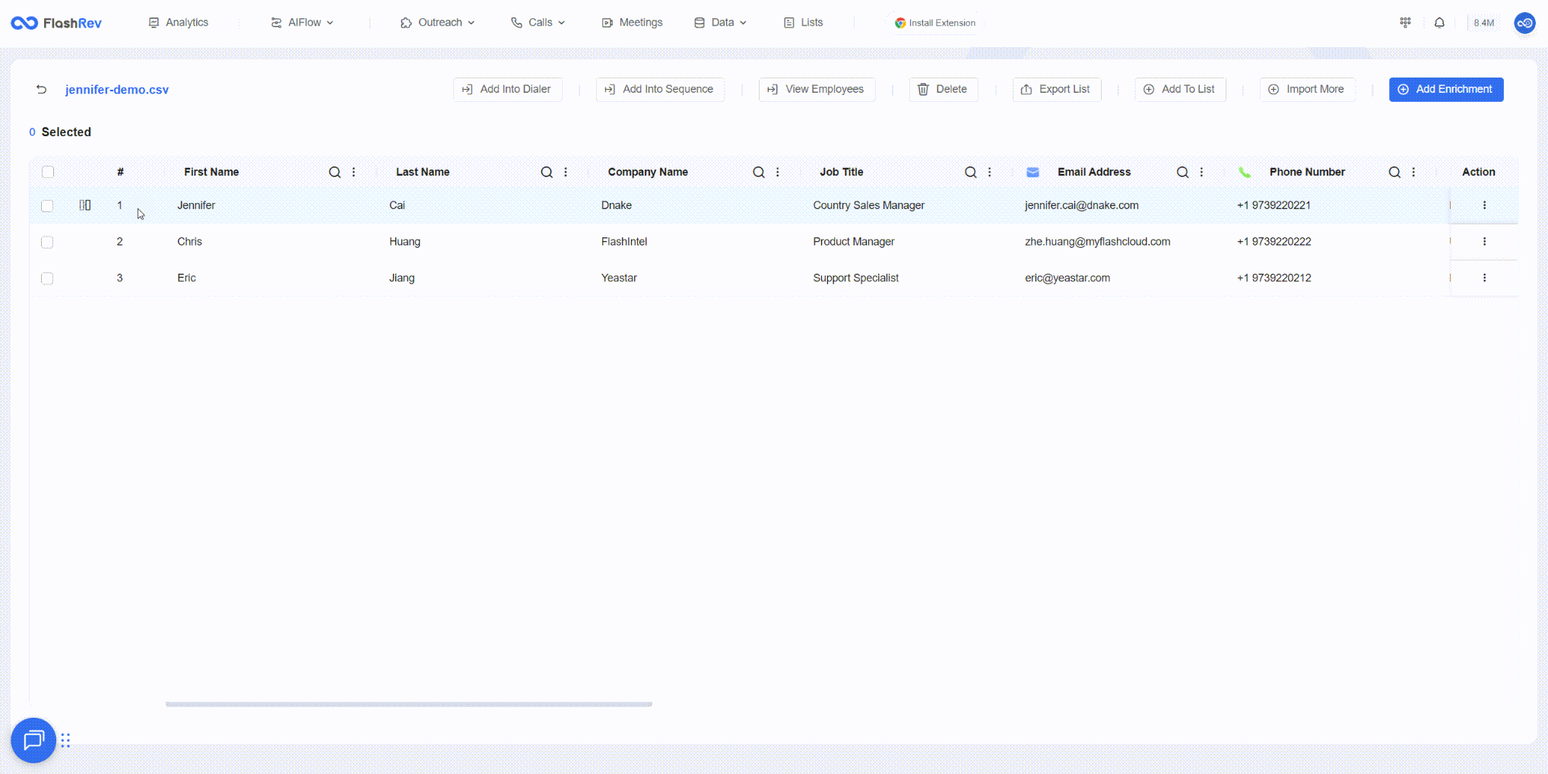Go to the Analytics tab
The width and height of the screenshot is (1548, 774).
coord(179,23)
